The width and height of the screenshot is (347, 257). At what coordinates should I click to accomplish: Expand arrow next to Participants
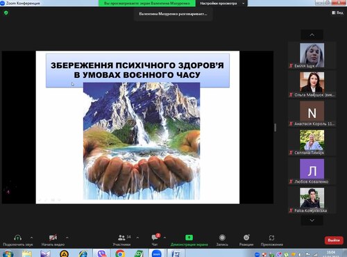coord(137,238)
